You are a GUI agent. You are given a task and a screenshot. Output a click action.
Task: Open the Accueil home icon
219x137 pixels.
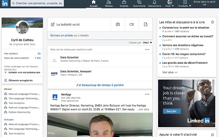[93, 2]
